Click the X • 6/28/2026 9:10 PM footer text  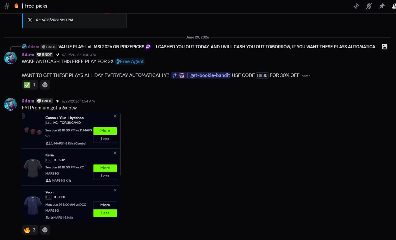tap(54, 20)
